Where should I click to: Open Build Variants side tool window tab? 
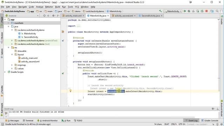click(x=2, y=109)
